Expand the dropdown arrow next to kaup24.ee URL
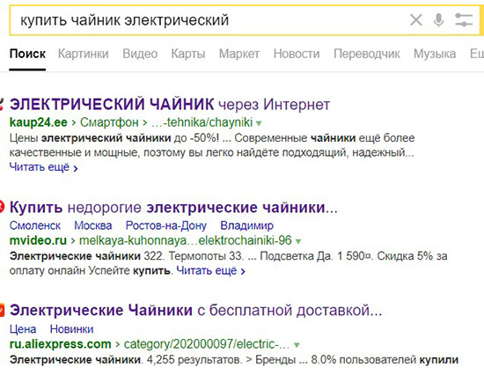This screenshot has height=368, width=484. click(259, 123)
